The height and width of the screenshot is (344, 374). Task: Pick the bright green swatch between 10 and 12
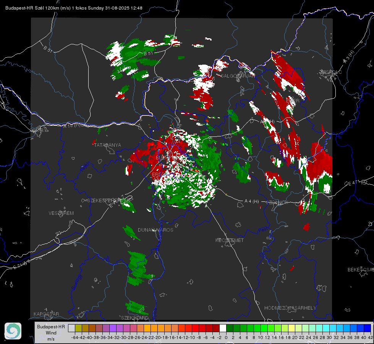click(x=264, y=328)
